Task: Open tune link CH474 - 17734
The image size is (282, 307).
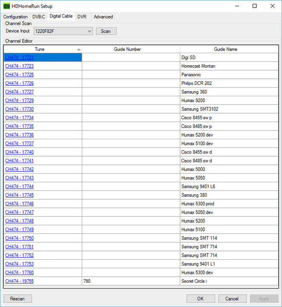Action: coord(20,118)
